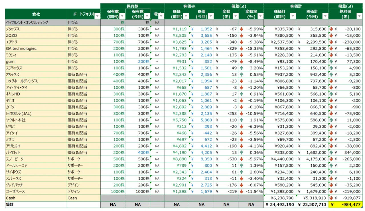Image resolution: width=365 pixels, height=211 pixels.
Task: Select the スノーピーク company cell
Action: (x=36, y=159)
